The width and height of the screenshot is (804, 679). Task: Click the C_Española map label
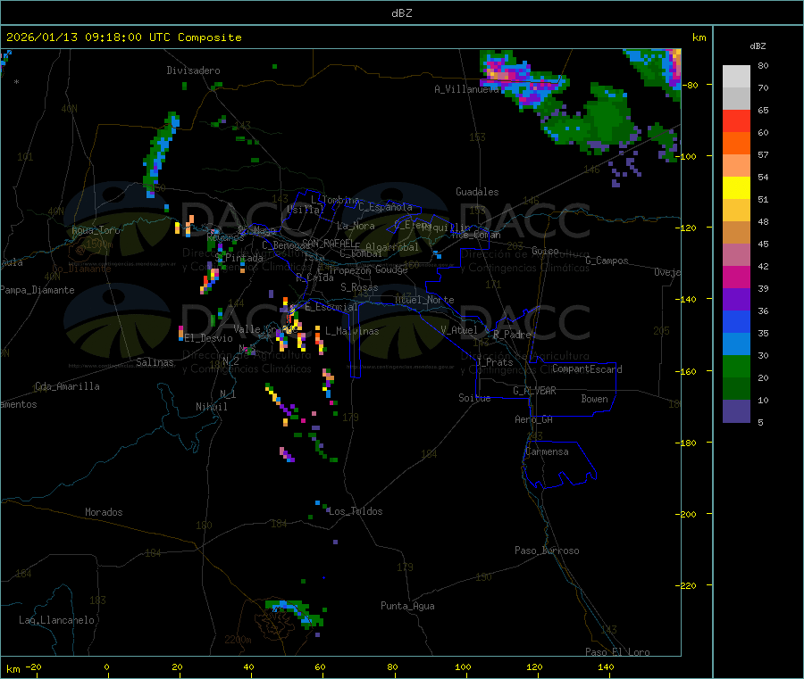[385, 207]
